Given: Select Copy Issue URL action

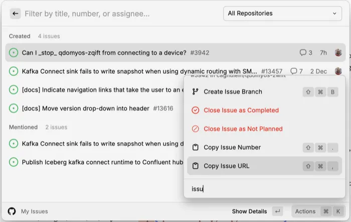Looking at the screenshot, I should (226, 166).
